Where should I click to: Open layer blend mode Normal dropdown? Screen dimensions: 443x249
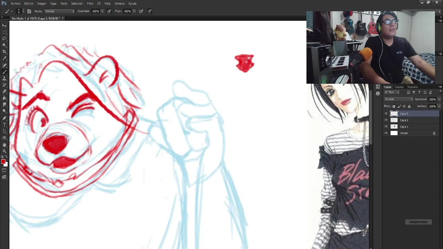coord(398,99)
